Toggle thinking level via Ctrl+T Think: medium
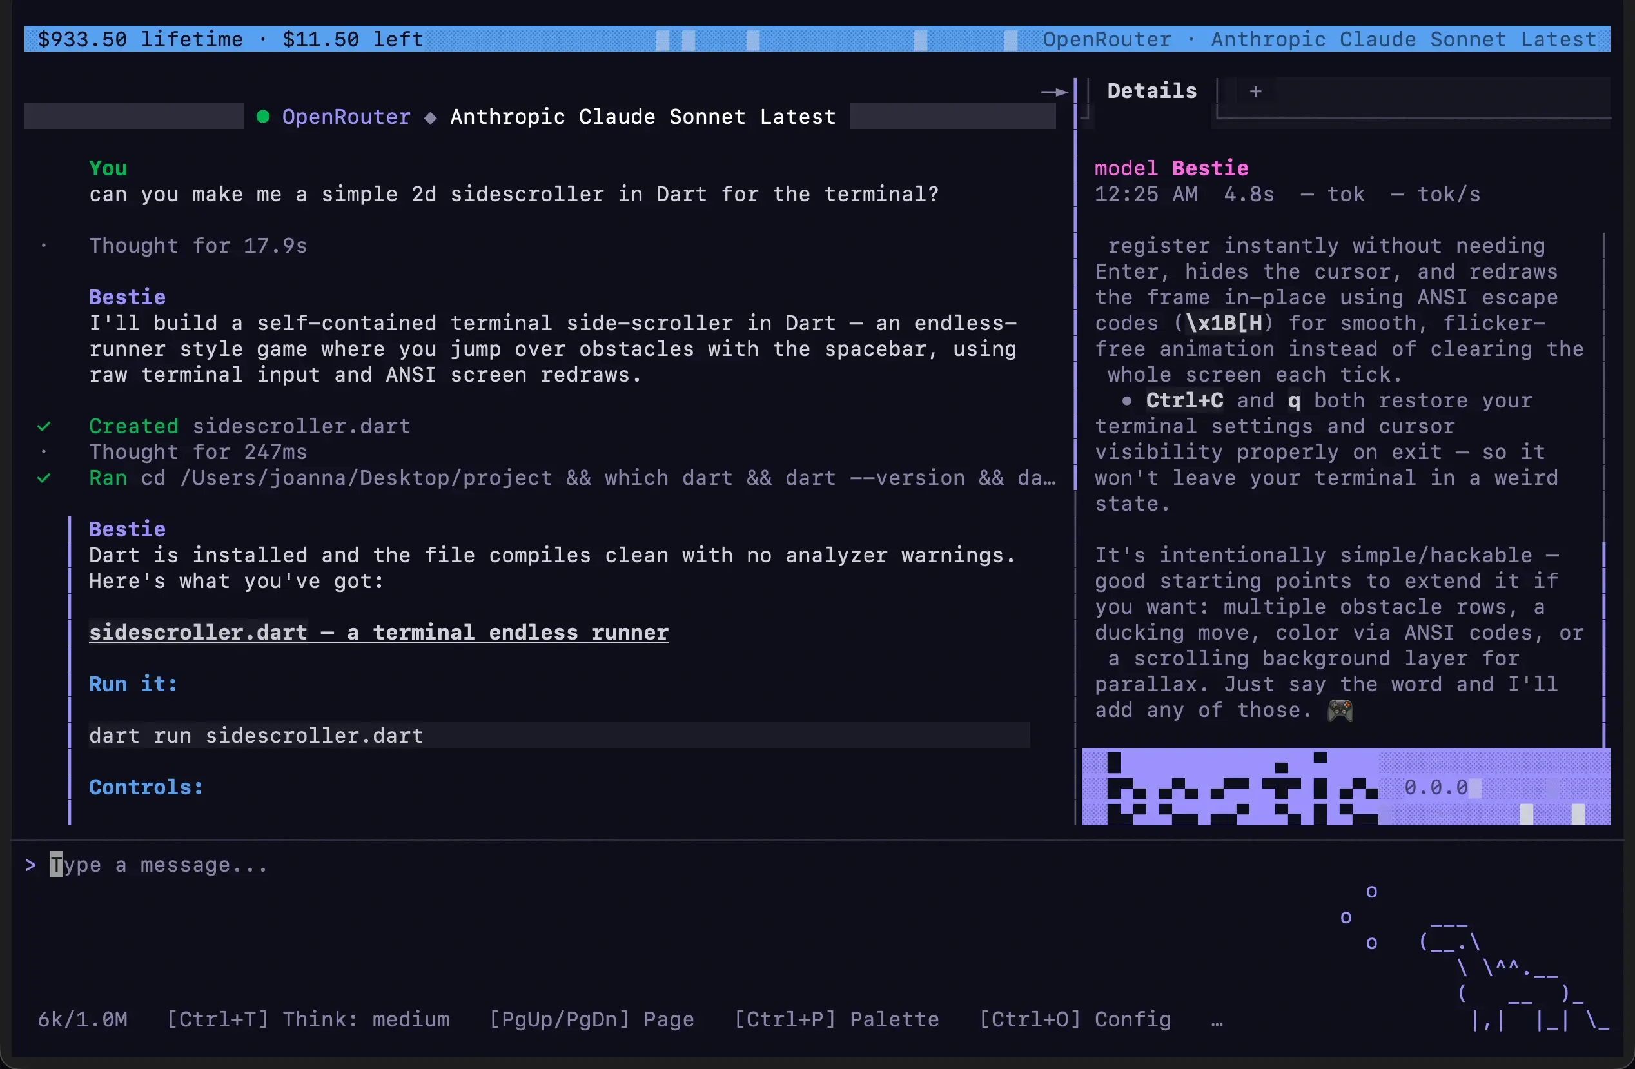 tap(308, 1019)
